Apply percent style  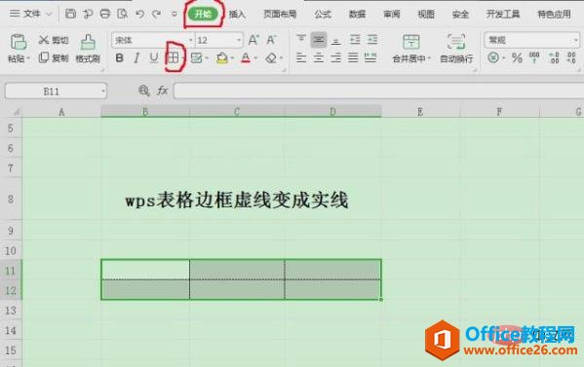click(x=517, y=57)
